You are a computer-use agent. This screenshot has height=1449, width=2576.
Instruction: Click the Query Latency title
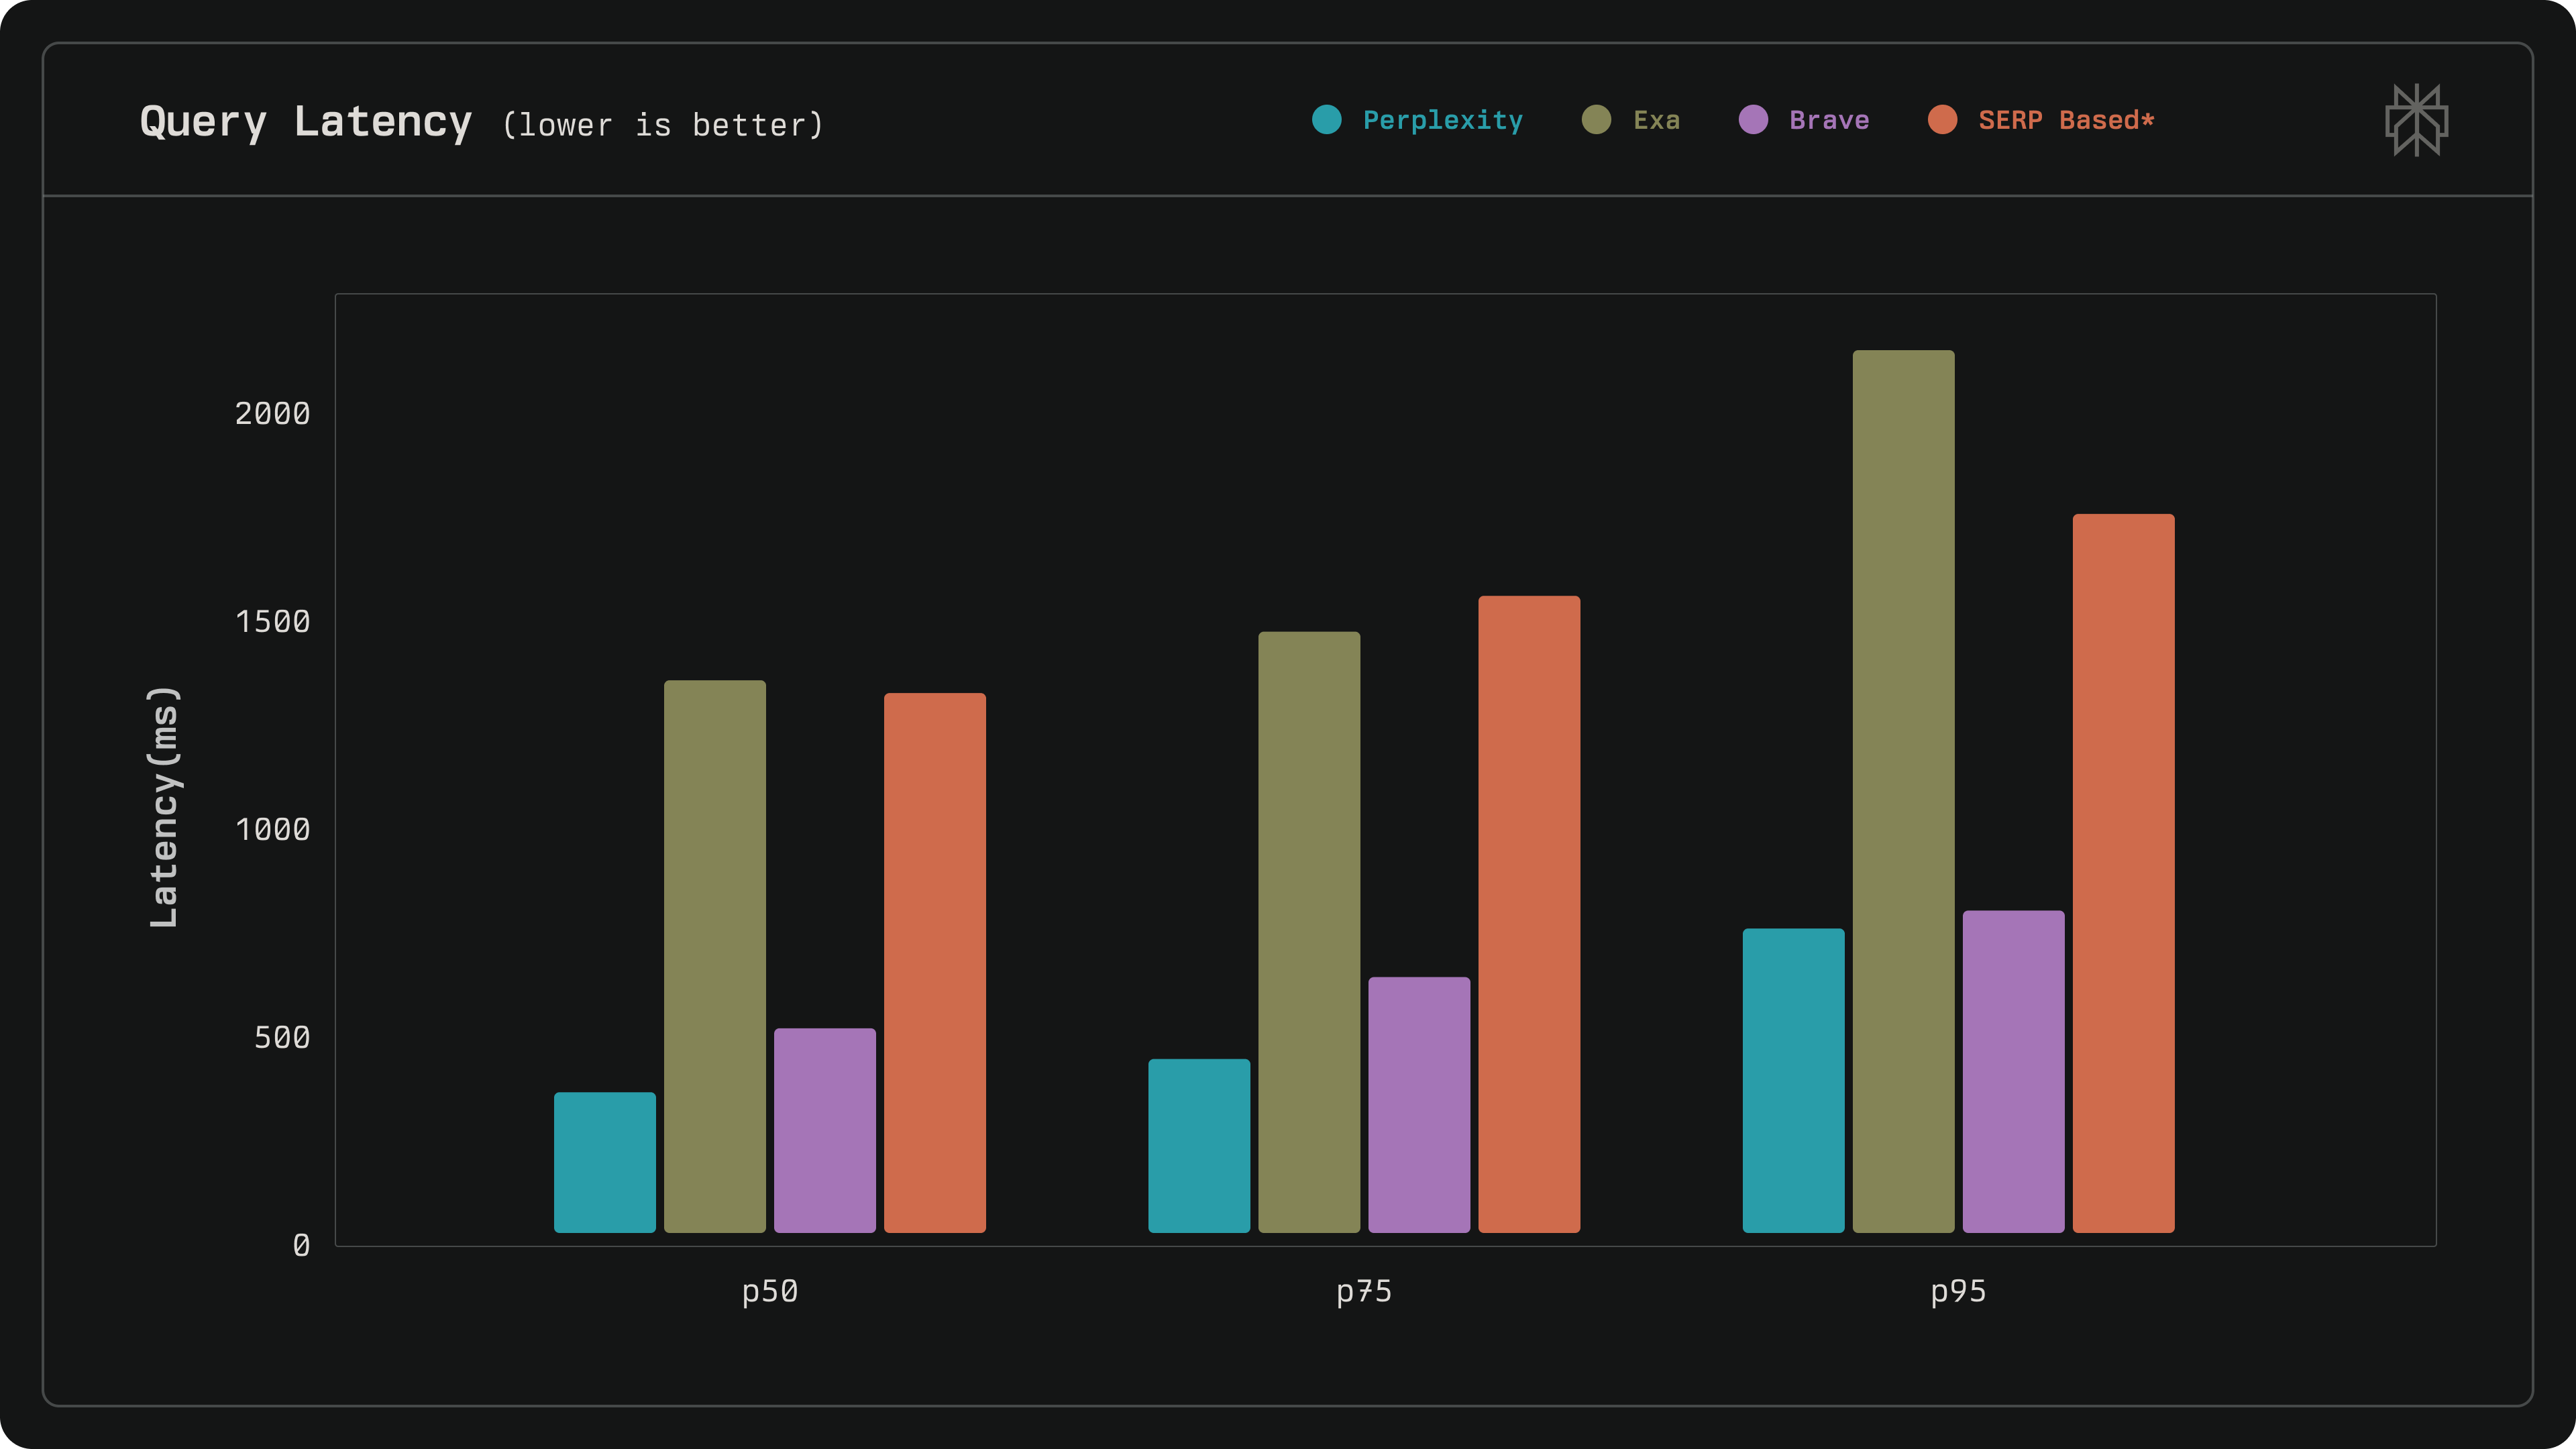click(305, 122)
